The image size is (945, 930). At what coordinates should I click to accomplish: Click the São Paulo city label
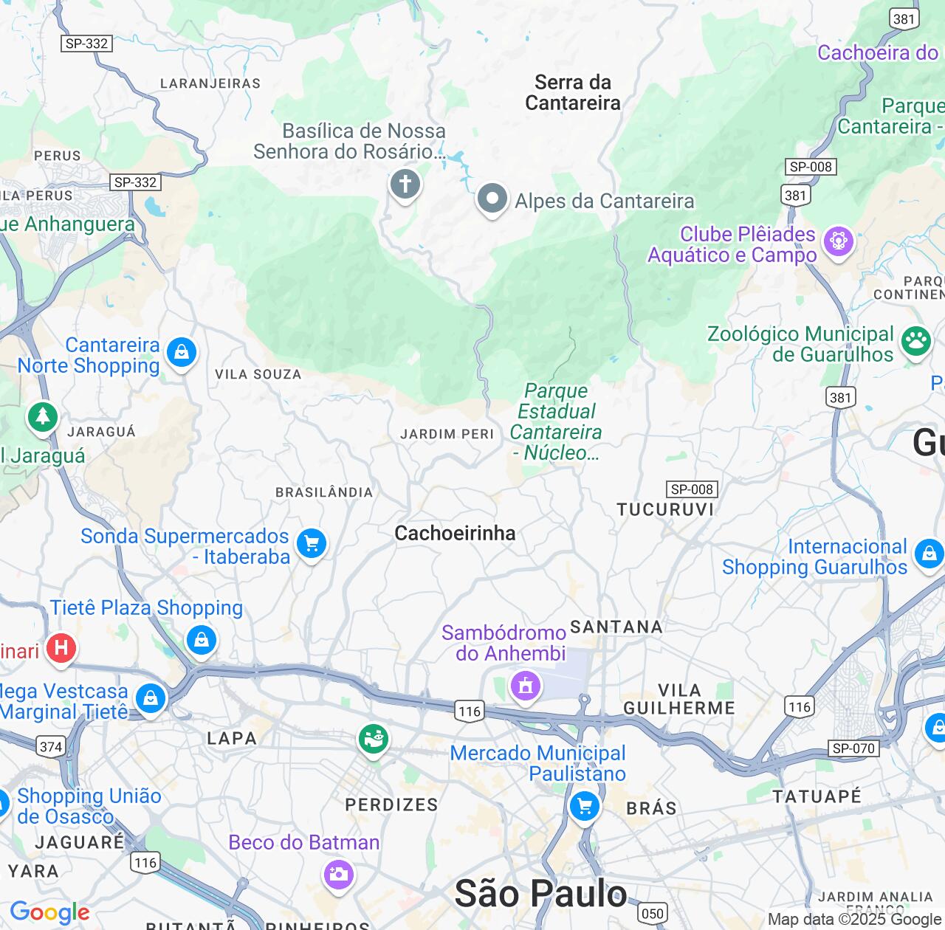pyautogui.click(x=540, y=893)
